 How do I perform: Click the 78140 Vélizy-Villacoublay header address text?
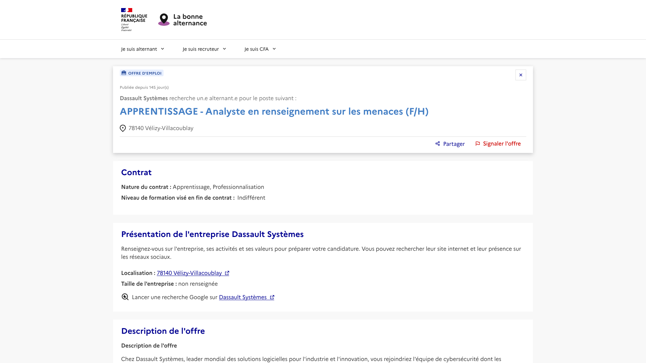[x=161, y=128]
